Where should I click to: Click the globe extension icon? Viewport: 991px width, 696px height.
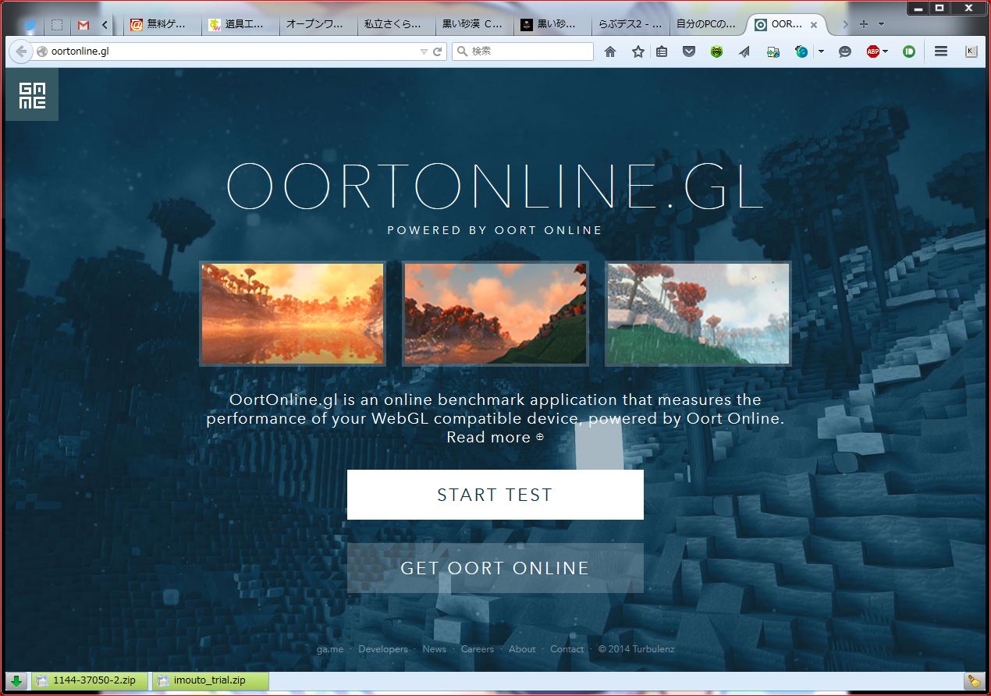[x=801, y=51]
